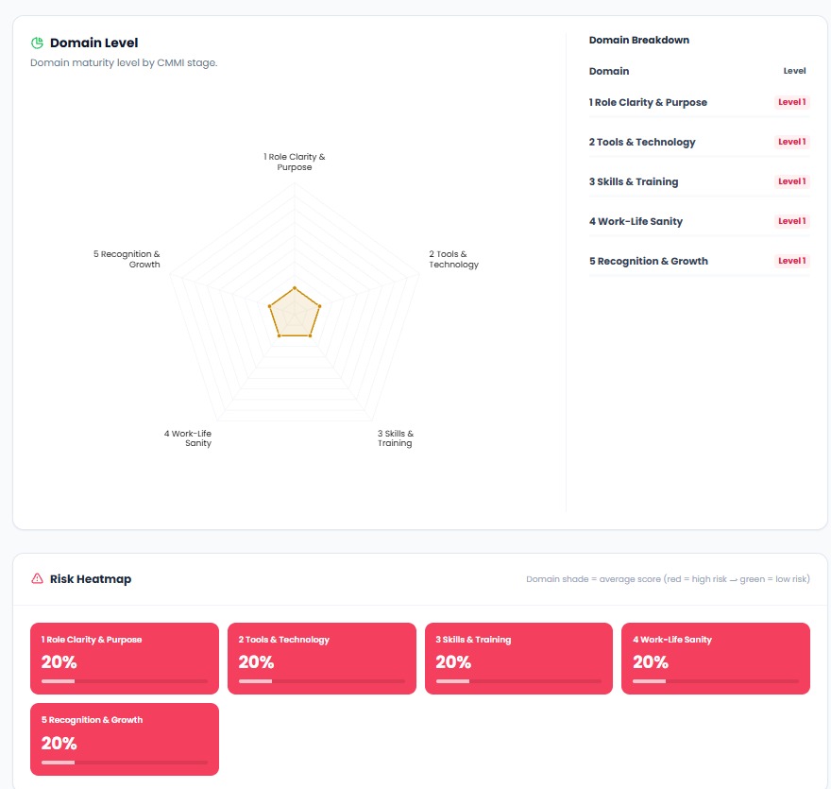Click the Domain Level heading
The height and width of the screenshot is (789, 831).
(93, 43)
